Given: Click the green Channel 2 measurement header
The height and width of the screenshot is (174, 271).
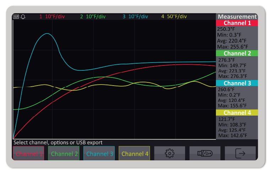Looking at the screenshot, I should (x=237, y=53).
